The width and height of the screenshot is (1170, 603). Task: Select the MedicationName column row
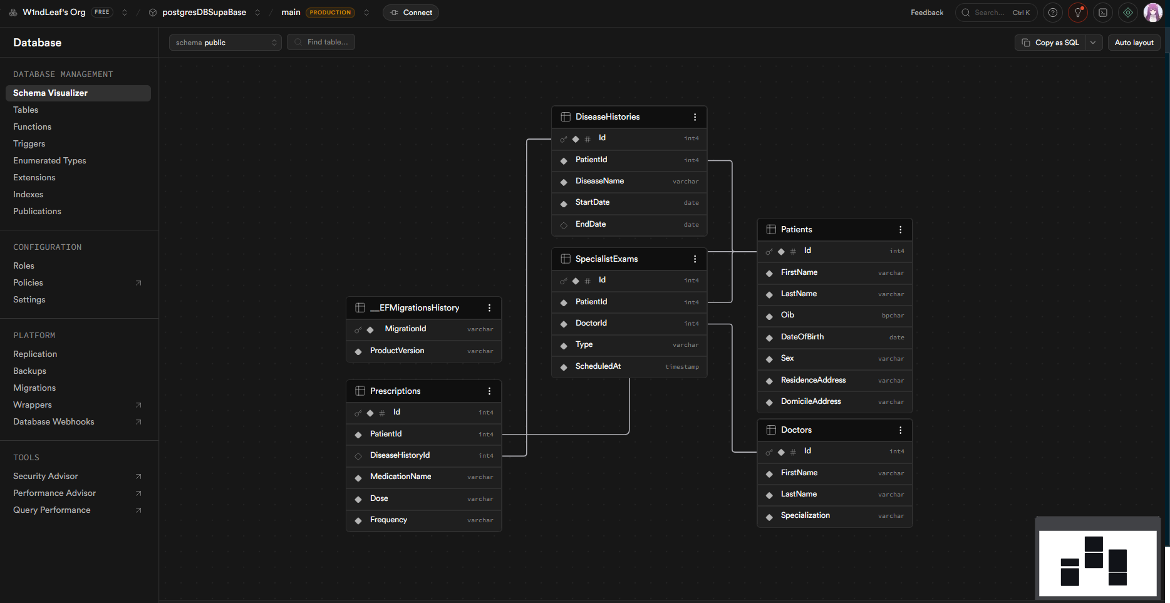pyautogui.click(x=424, y=477)
